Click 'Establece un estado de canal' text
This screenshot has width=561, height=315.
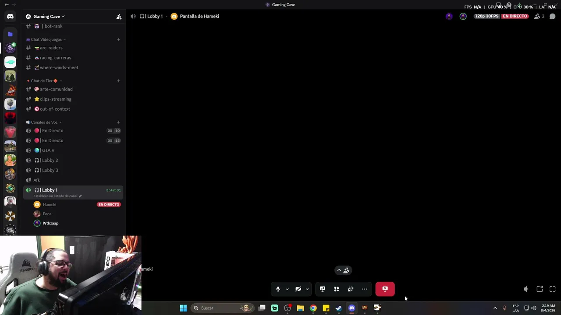[55, 196]
